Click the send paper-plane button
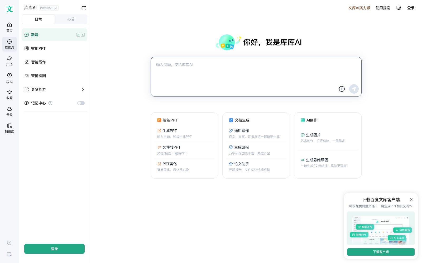Screen dimensions: 422x263 click(354, 89)
